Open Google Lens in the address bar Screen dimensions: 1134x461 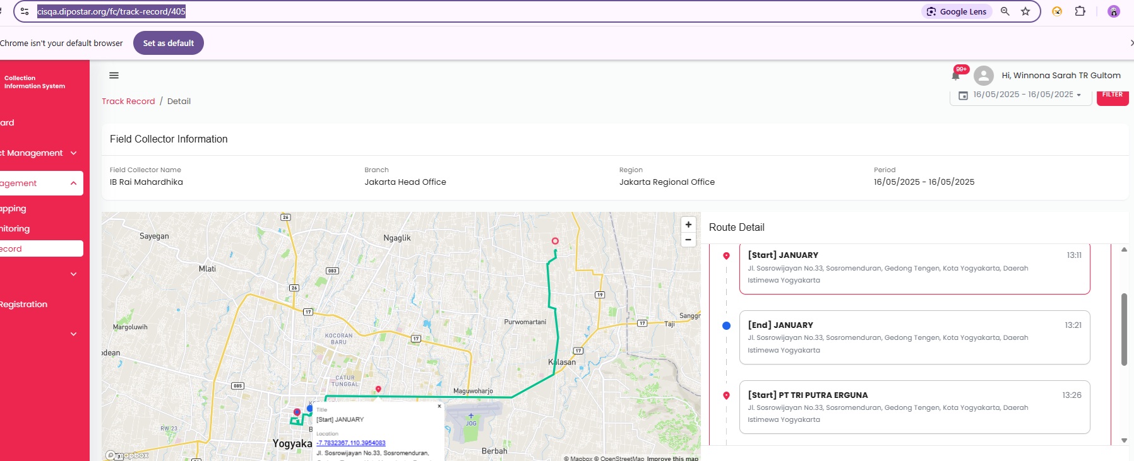click(x=957, y=11)
